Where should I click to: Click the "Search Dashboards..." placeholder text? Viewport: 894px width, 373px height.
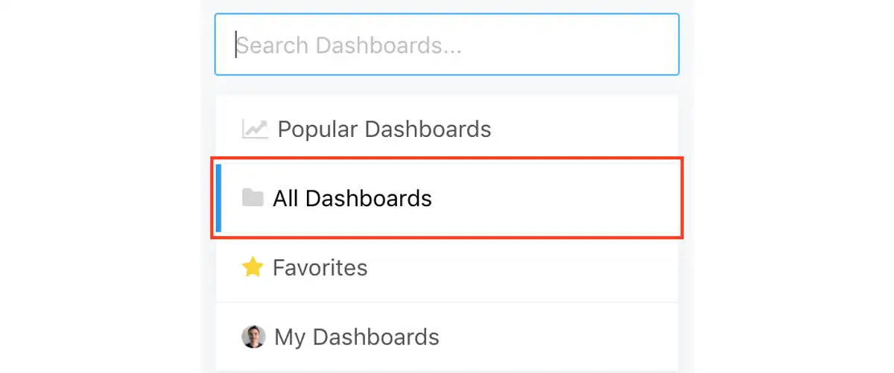click(x=349, y=45)
